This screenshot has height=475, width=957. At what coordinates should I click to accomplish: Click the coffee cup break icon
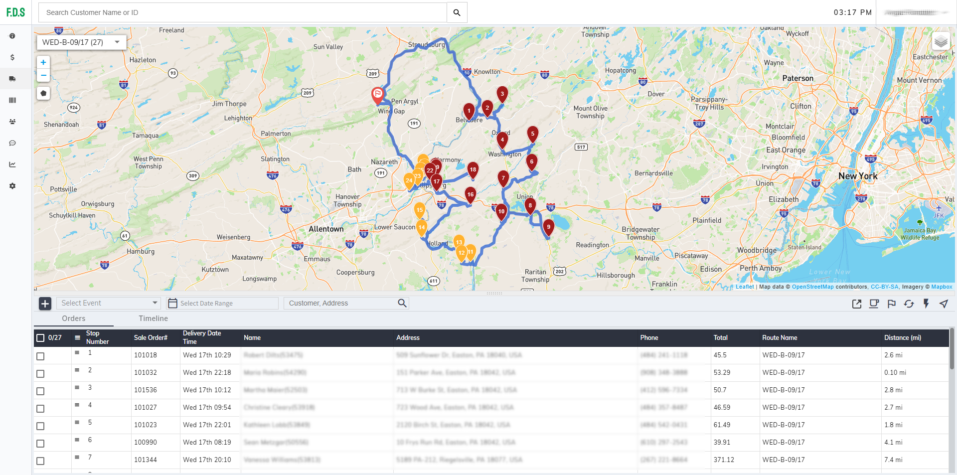tap(874, 304)
